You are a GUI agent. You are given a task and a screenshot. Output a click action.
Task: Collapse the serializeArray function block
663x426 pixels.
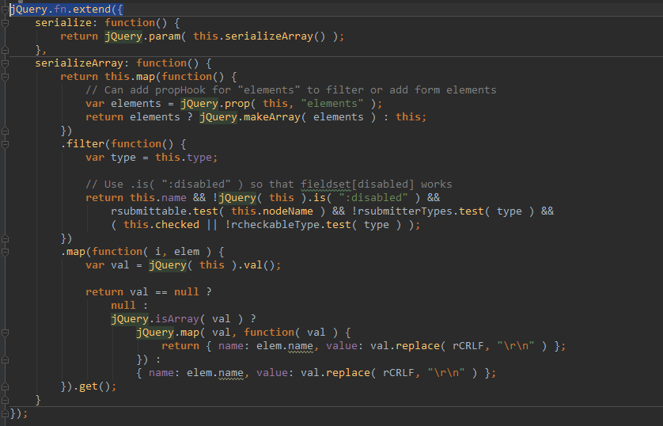click(x=5, y=64)
